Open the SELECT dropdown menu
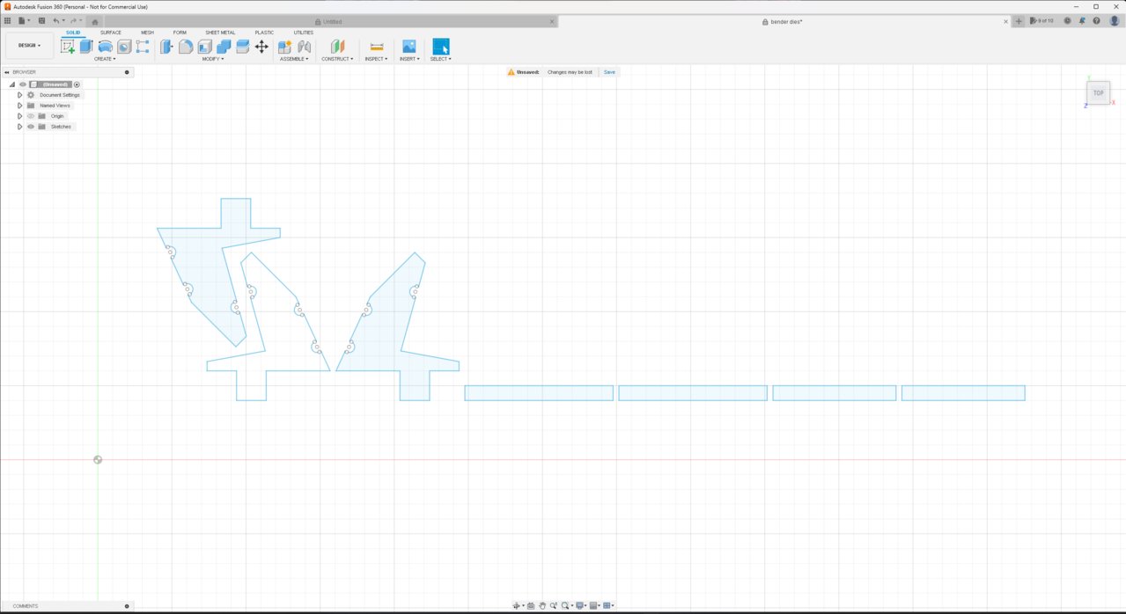 441,59
